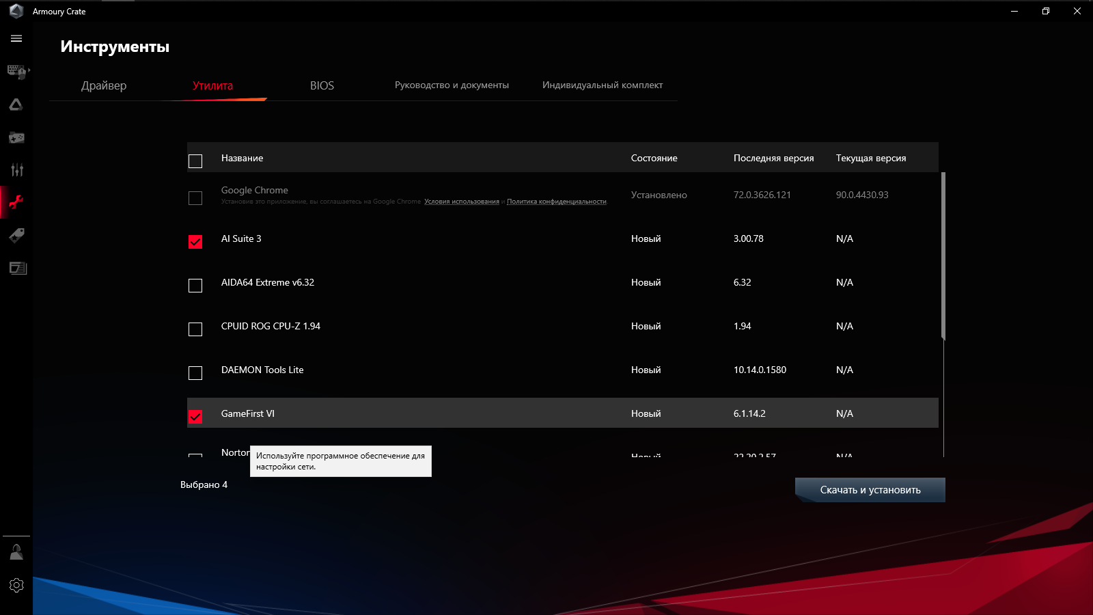Click the Инструменты page heading
The width and height of the screenshot is (1093, 615).
click(x=115, y=46)
